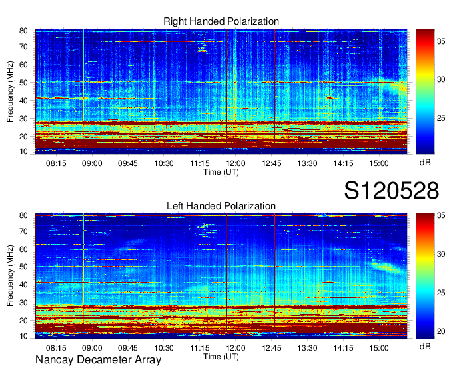Click the S120528 observation label

[392, 191]
